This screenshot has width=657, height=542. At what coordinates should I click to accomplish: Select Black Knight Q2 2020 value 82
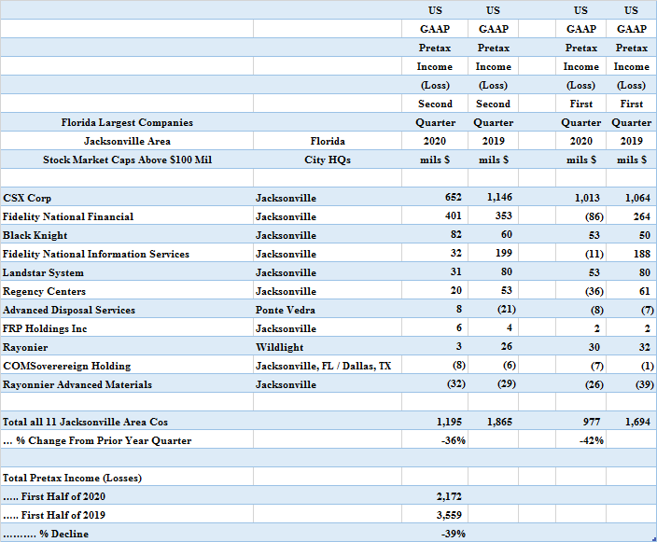(x=455, y=234)
